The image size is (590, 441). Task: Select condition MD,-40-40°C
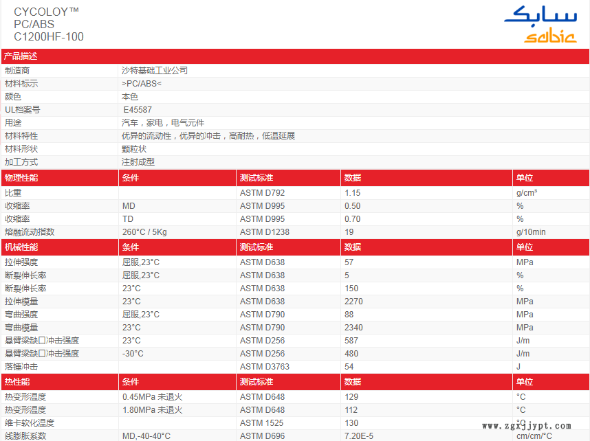(x=146, y=436)
